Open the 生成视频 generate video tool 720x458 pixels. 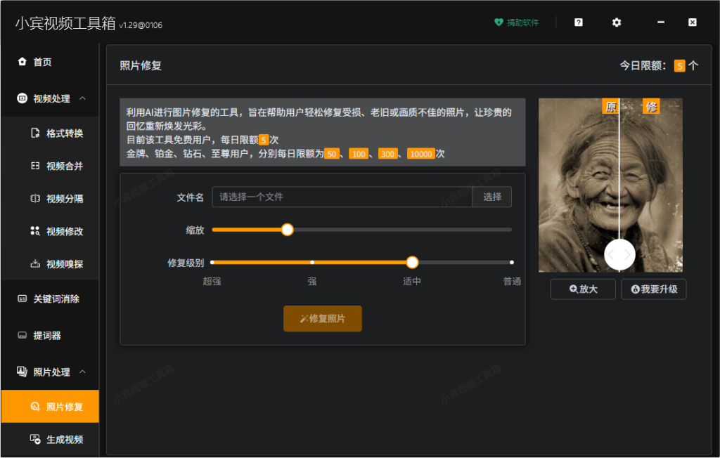point(53,439)
